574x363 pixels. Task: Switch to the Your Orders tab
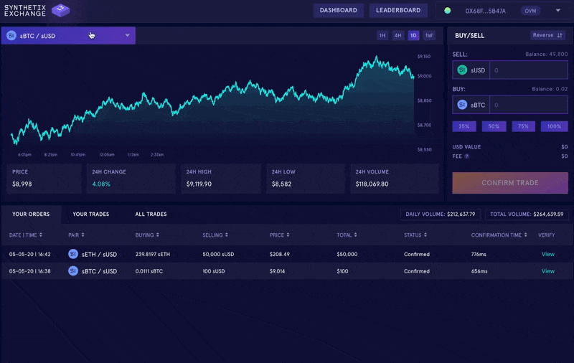pos(31,214)
